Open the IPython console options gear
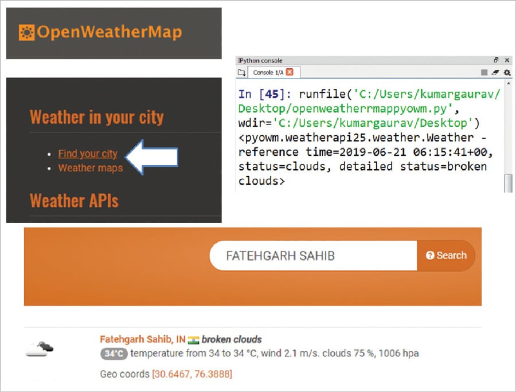The image size is (516, 392). 507,72
